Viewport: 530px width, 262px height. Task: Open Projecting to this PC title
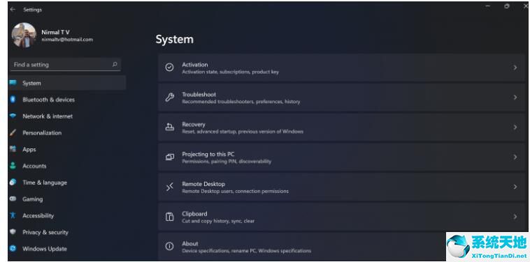pyautogui.click(x=208, y=154)
